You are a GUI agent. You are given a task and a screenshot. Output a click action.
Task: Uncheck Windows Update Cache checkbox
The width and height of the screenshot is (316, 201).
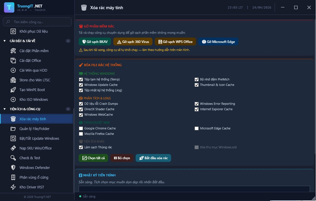pos(81,85)
